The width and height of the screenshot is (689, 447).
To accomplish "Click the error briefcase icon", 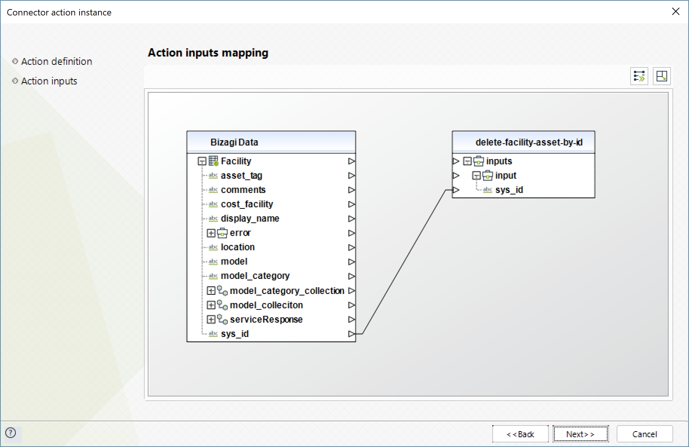I will tap(222, 233).
